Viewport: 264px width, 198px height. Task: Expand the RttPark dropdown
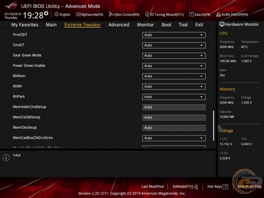point(174,97)
